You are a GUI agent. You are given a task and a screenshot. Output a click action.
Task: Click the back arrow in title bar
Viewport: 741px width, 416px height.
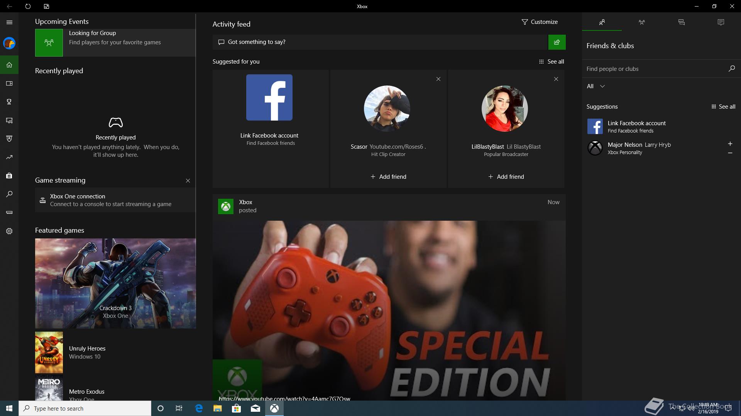[9, 6]
